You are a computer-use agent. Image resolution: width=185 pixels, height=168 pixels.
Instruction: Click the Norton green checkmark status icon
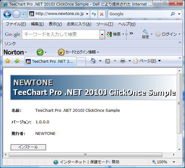tap(40, 52)
